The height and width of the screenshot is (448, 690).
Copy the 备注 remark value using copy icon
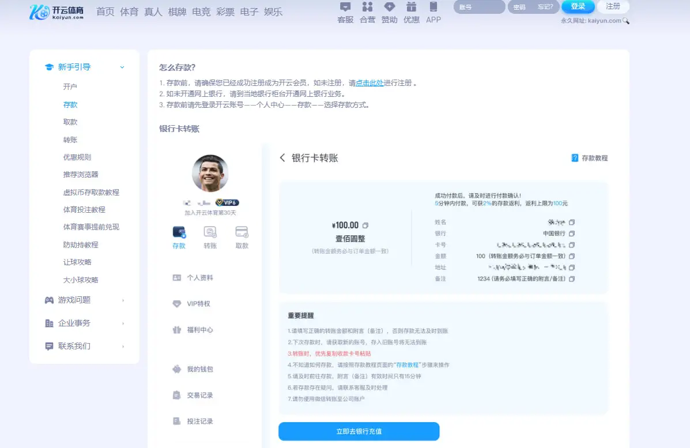point(571,279)
